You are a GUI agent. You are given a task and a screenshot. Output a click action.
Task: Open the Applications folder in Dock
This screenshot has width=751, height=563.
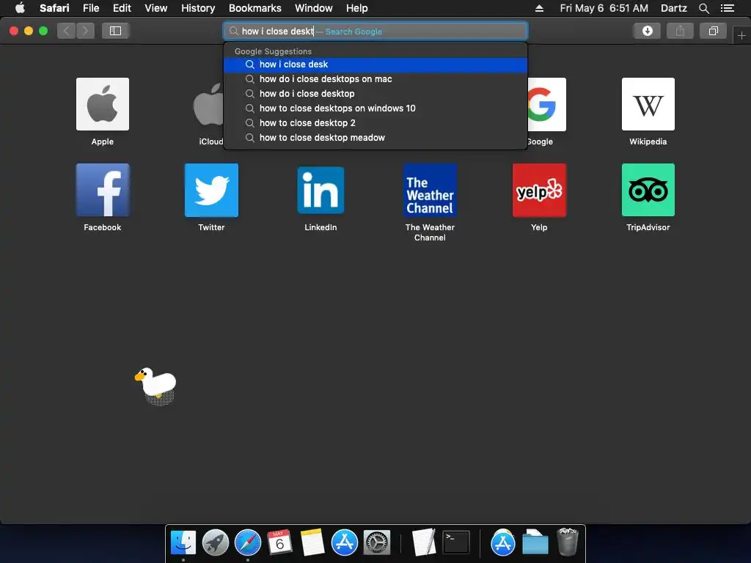click(502, 542)
